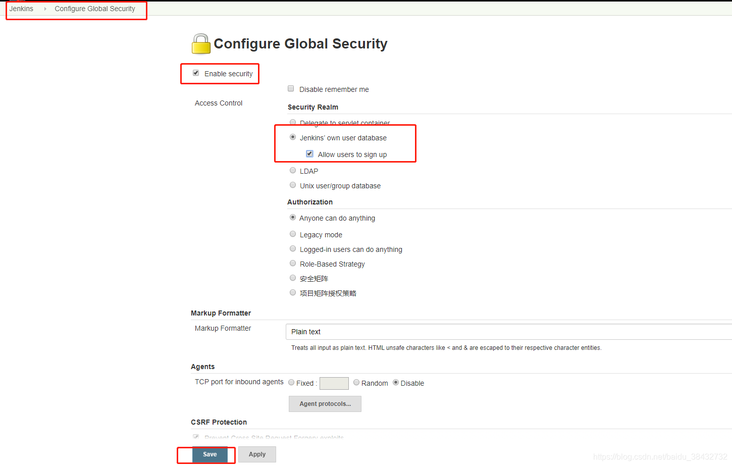This screenshot has height=466, width=732.
Task: Click the Security Realm heading text
Action: [x=313, y=107]
